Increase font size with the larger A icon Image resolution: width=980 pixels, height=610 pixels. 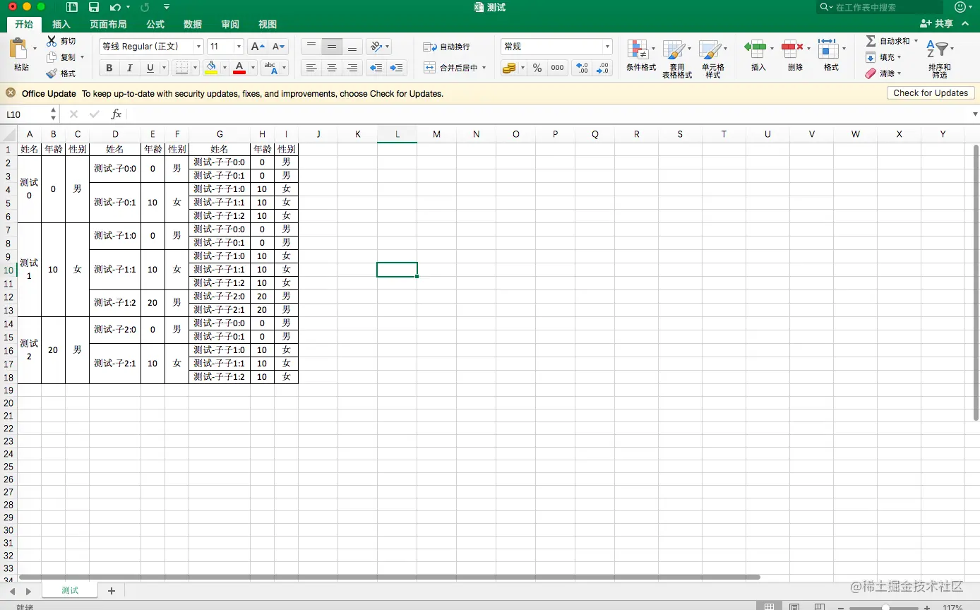258,47
